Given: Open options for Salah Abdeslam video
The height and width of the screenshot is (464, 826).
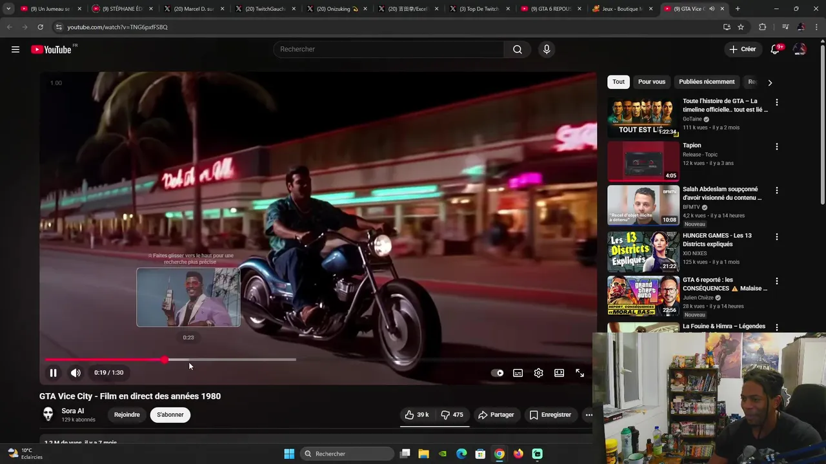Looking at the screenshot, I should coord(776,191).
